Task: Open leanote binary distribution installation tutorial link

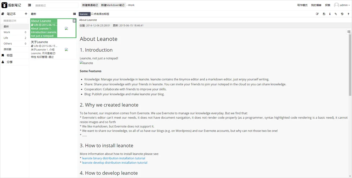Action: (x=113, y=158)
